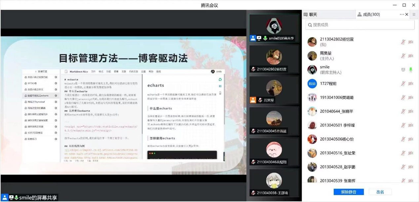Click the orange host icon on 周昊堃's video tile
Screen dimensions: 419x202
pyautogui.click(x=253, y=100)
